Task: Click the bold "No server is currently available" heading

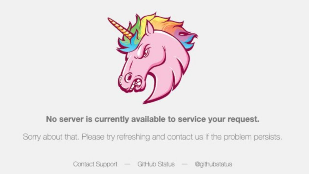Action: [x=152, y=119]
